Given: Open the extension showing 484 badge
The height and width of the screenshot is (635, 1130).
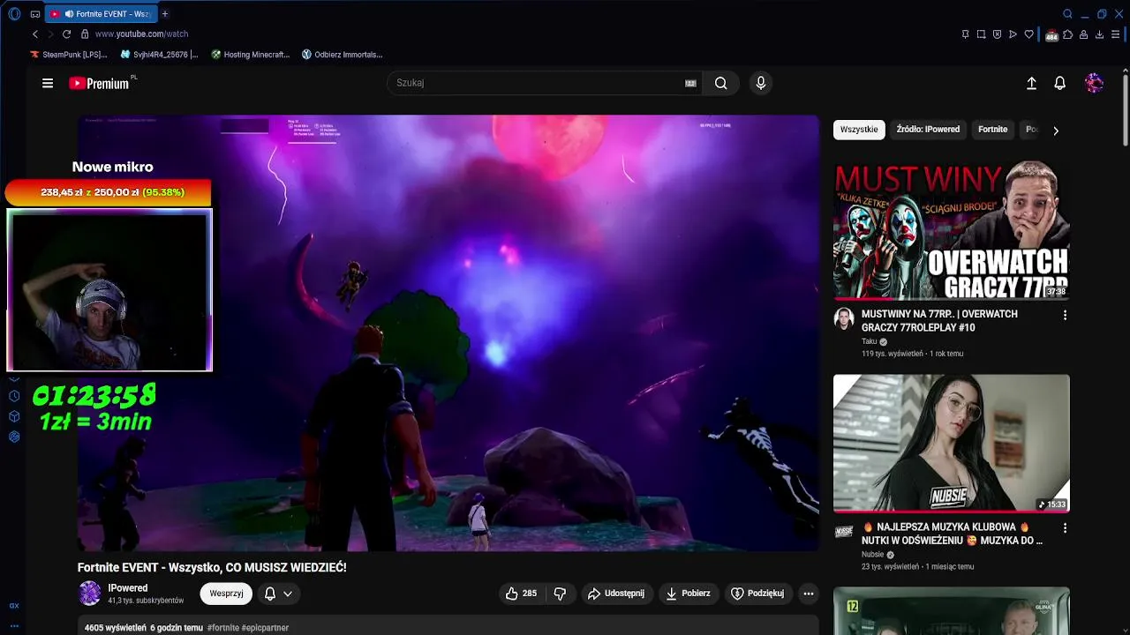Looking at the screenshot, I should (x=1051, y=35).
